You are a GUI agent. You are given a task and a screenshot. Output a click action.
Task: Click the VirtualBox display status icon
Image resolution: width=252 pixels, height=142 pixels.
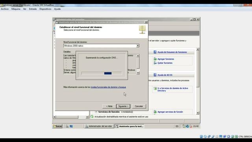[x=220, y=136]
